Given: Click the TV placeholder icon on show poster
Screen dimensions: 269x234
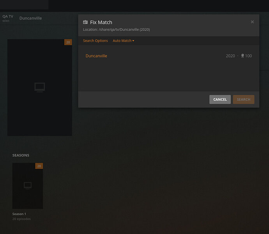Looking at the screenshot, I should (40, 87).
